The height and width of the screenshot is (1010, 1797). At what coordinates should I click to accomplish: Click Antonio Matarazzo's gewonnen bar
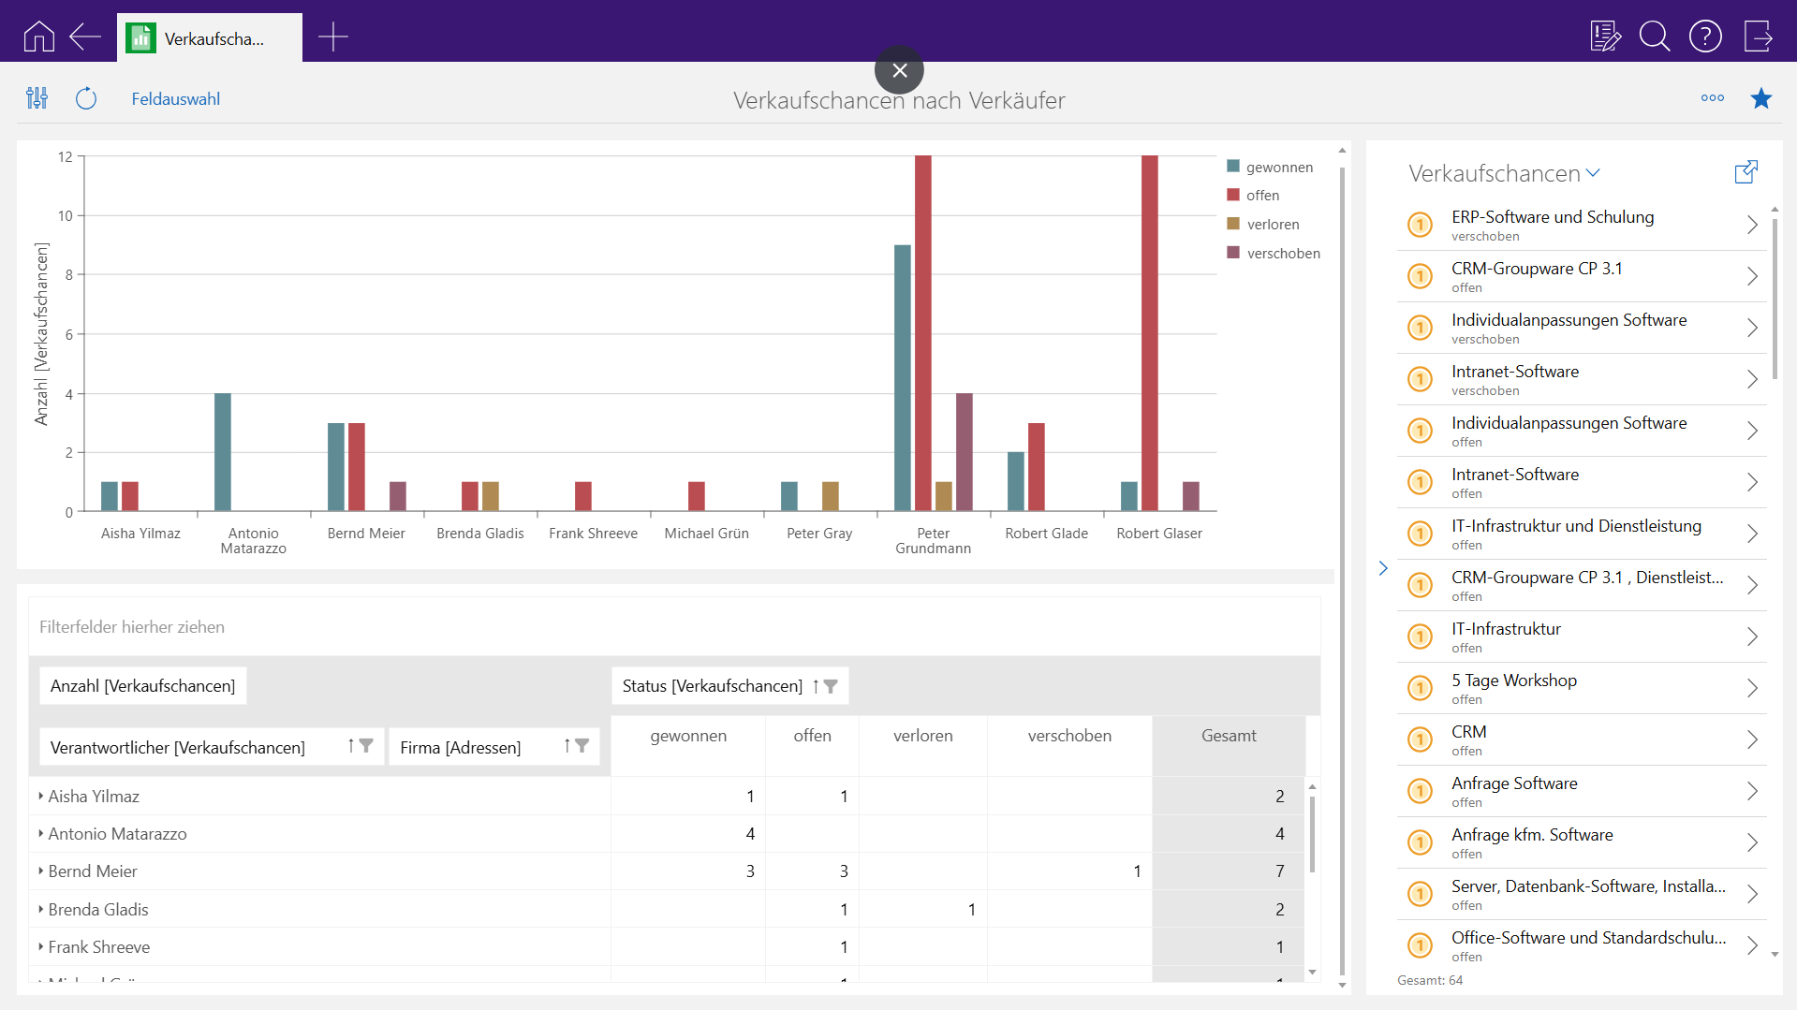(x=223, y=452)
